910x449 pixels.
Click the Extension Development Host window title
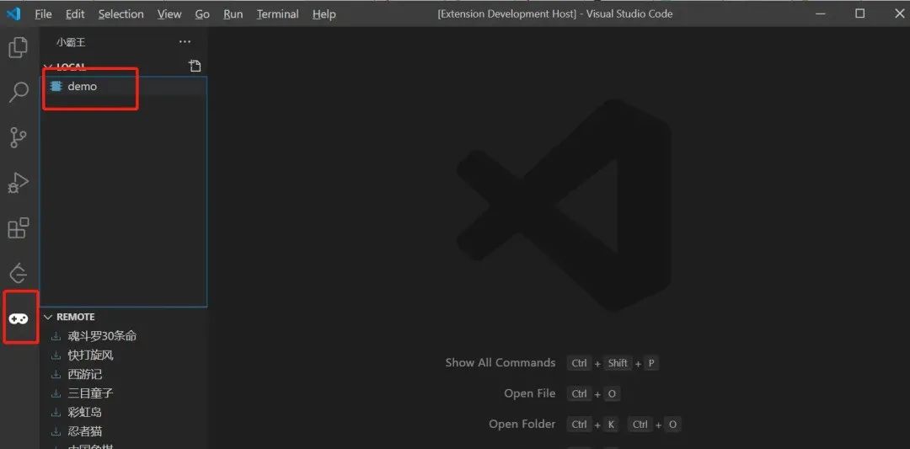click(x=554, y=14)
